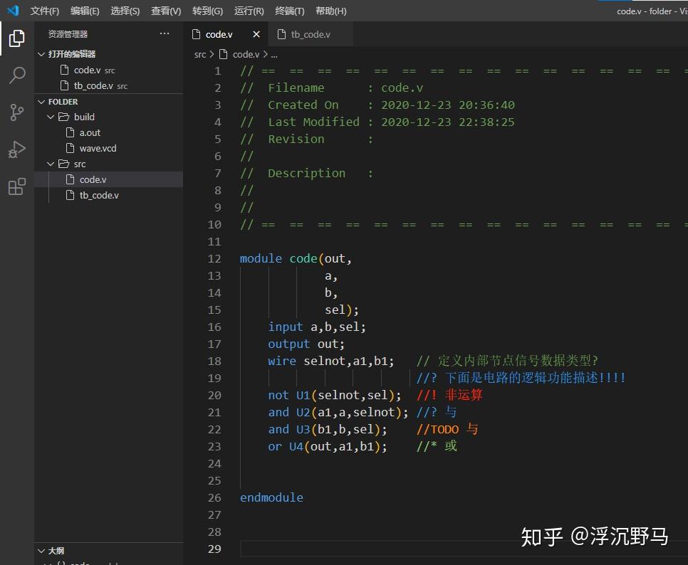Open the Search panel

(x=16, y=75)
